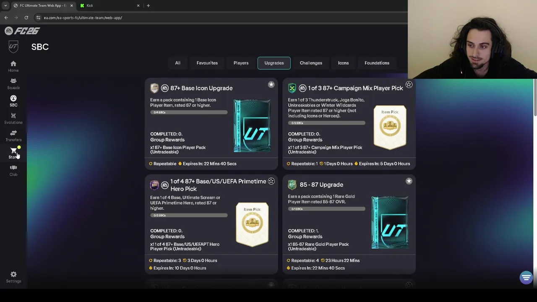Click the 85-87 Rare Gold pack image
537x302 pixels.
click(389, 222)
